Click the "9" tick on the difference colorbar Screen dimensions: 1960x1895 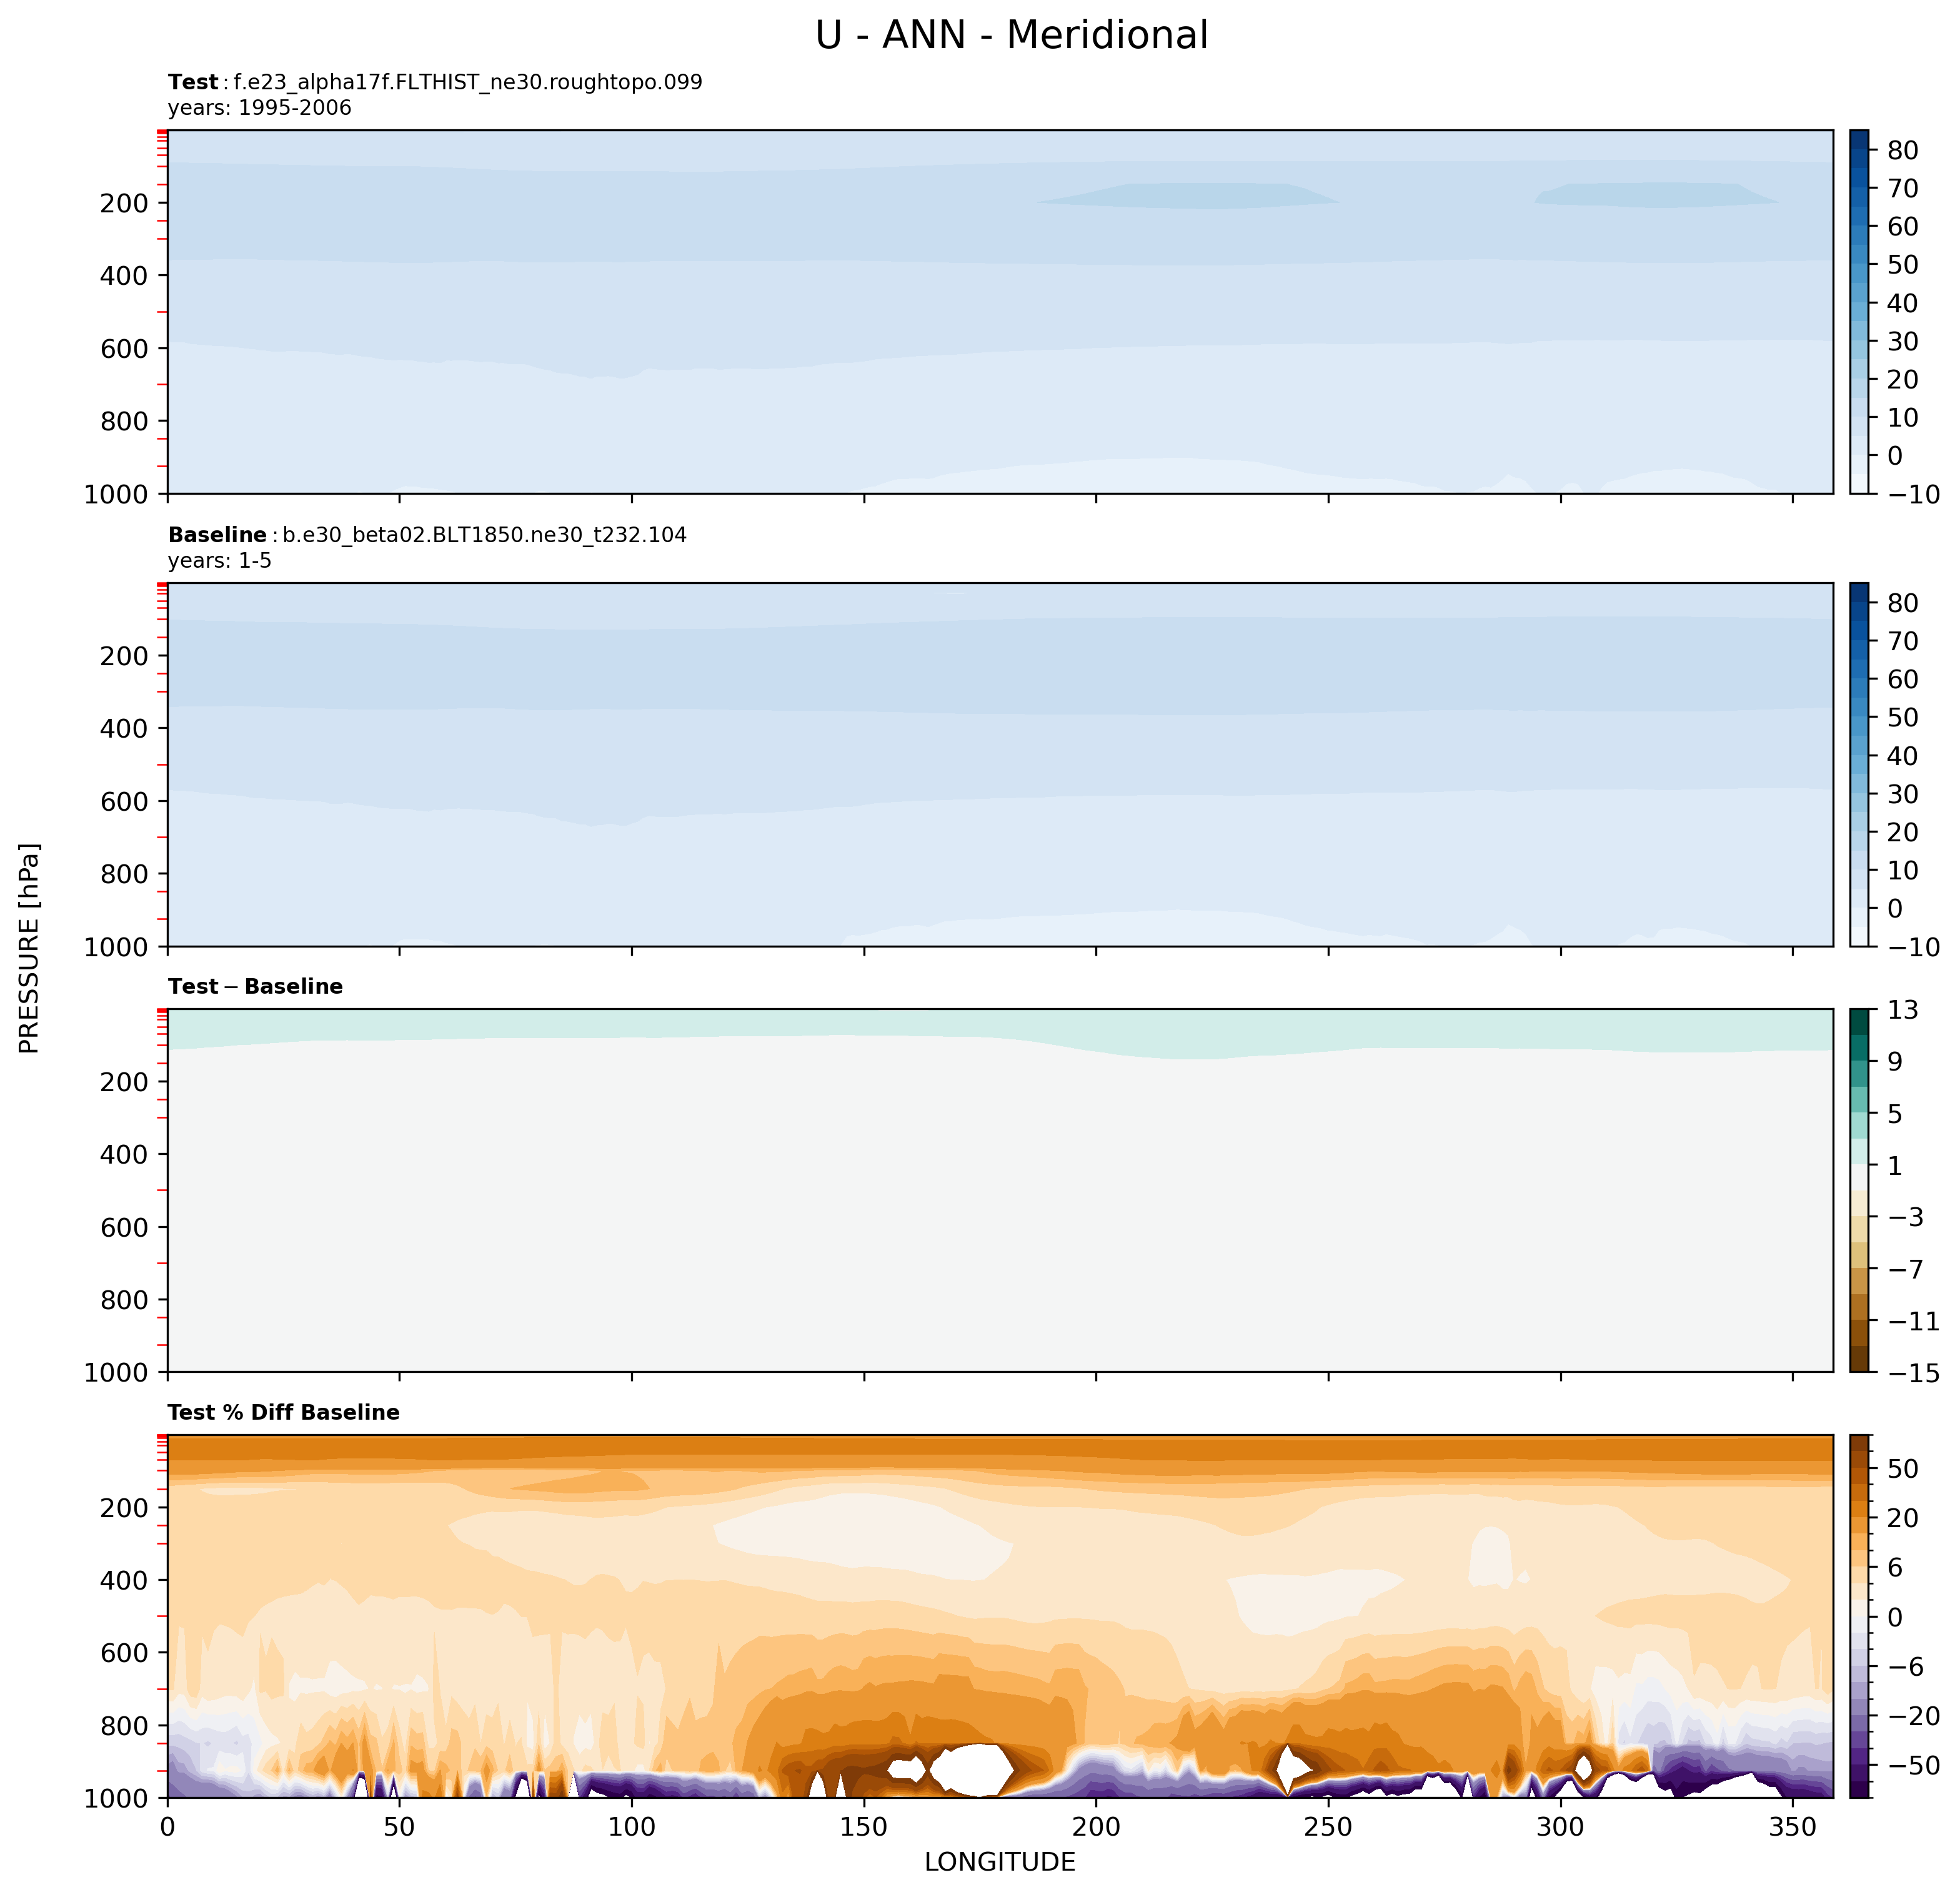[1895, 1061]
